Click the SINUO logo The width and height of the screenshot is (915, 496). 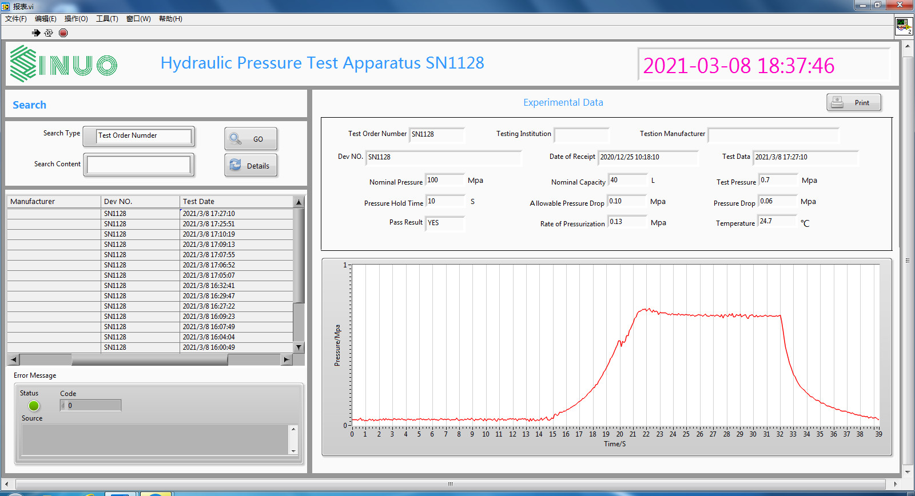click(x=63, y=64)
